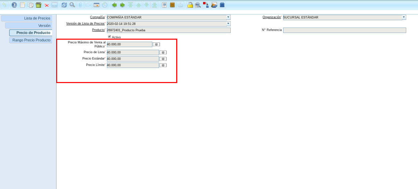Toggle the Activo checkbox
Image resolution: width=418 pixels, height=189 pixels.
pos(109,36)
